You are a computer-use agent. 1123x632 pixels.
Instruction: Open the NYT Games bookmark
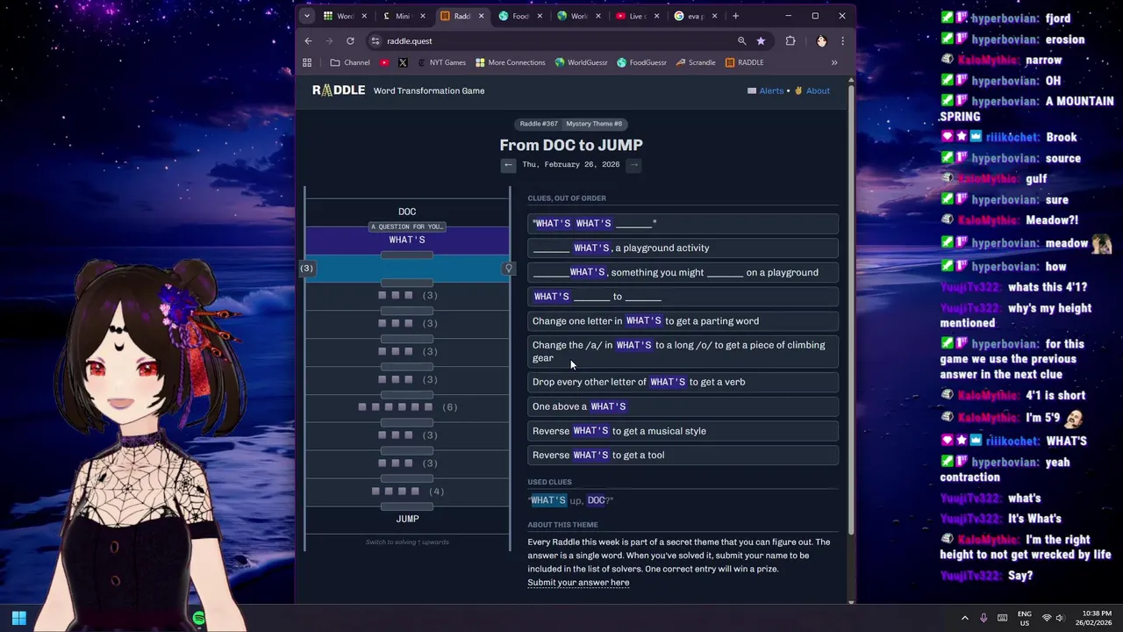[441, 62]
